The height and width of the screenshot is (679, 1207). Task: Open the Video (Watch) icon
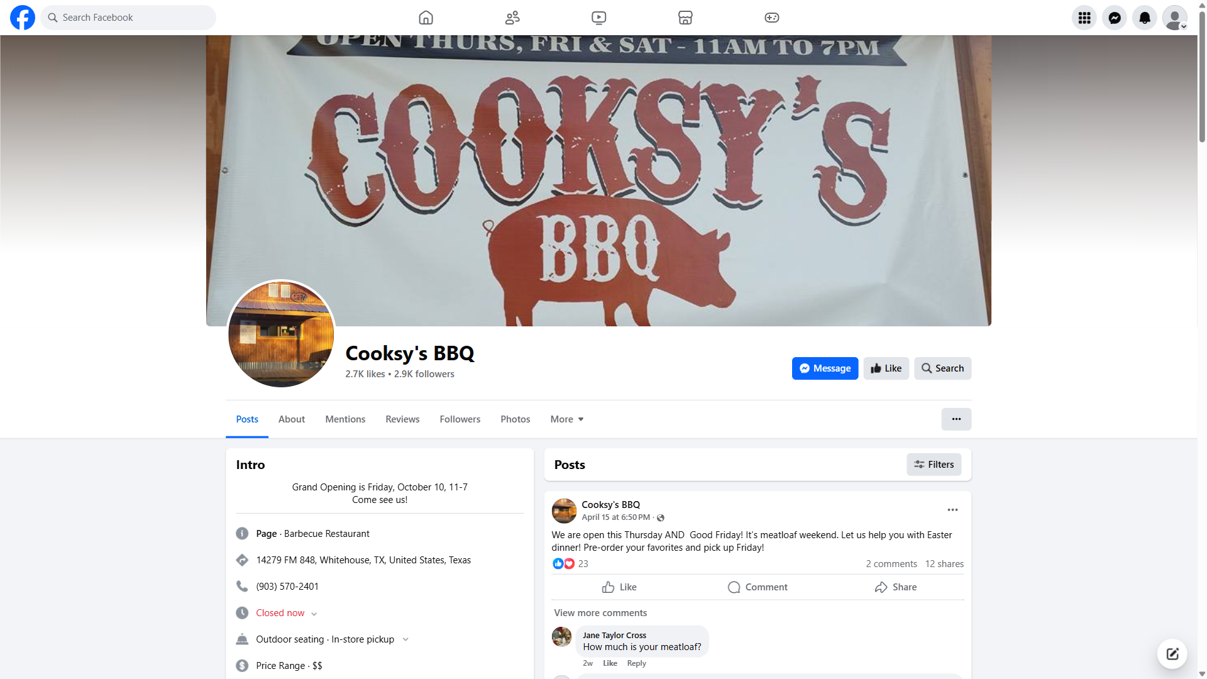(598, 18)
